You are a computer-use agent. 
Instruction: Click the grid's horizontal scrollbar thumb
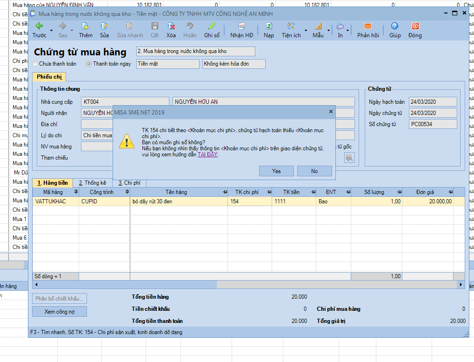(x=126, y=284)
